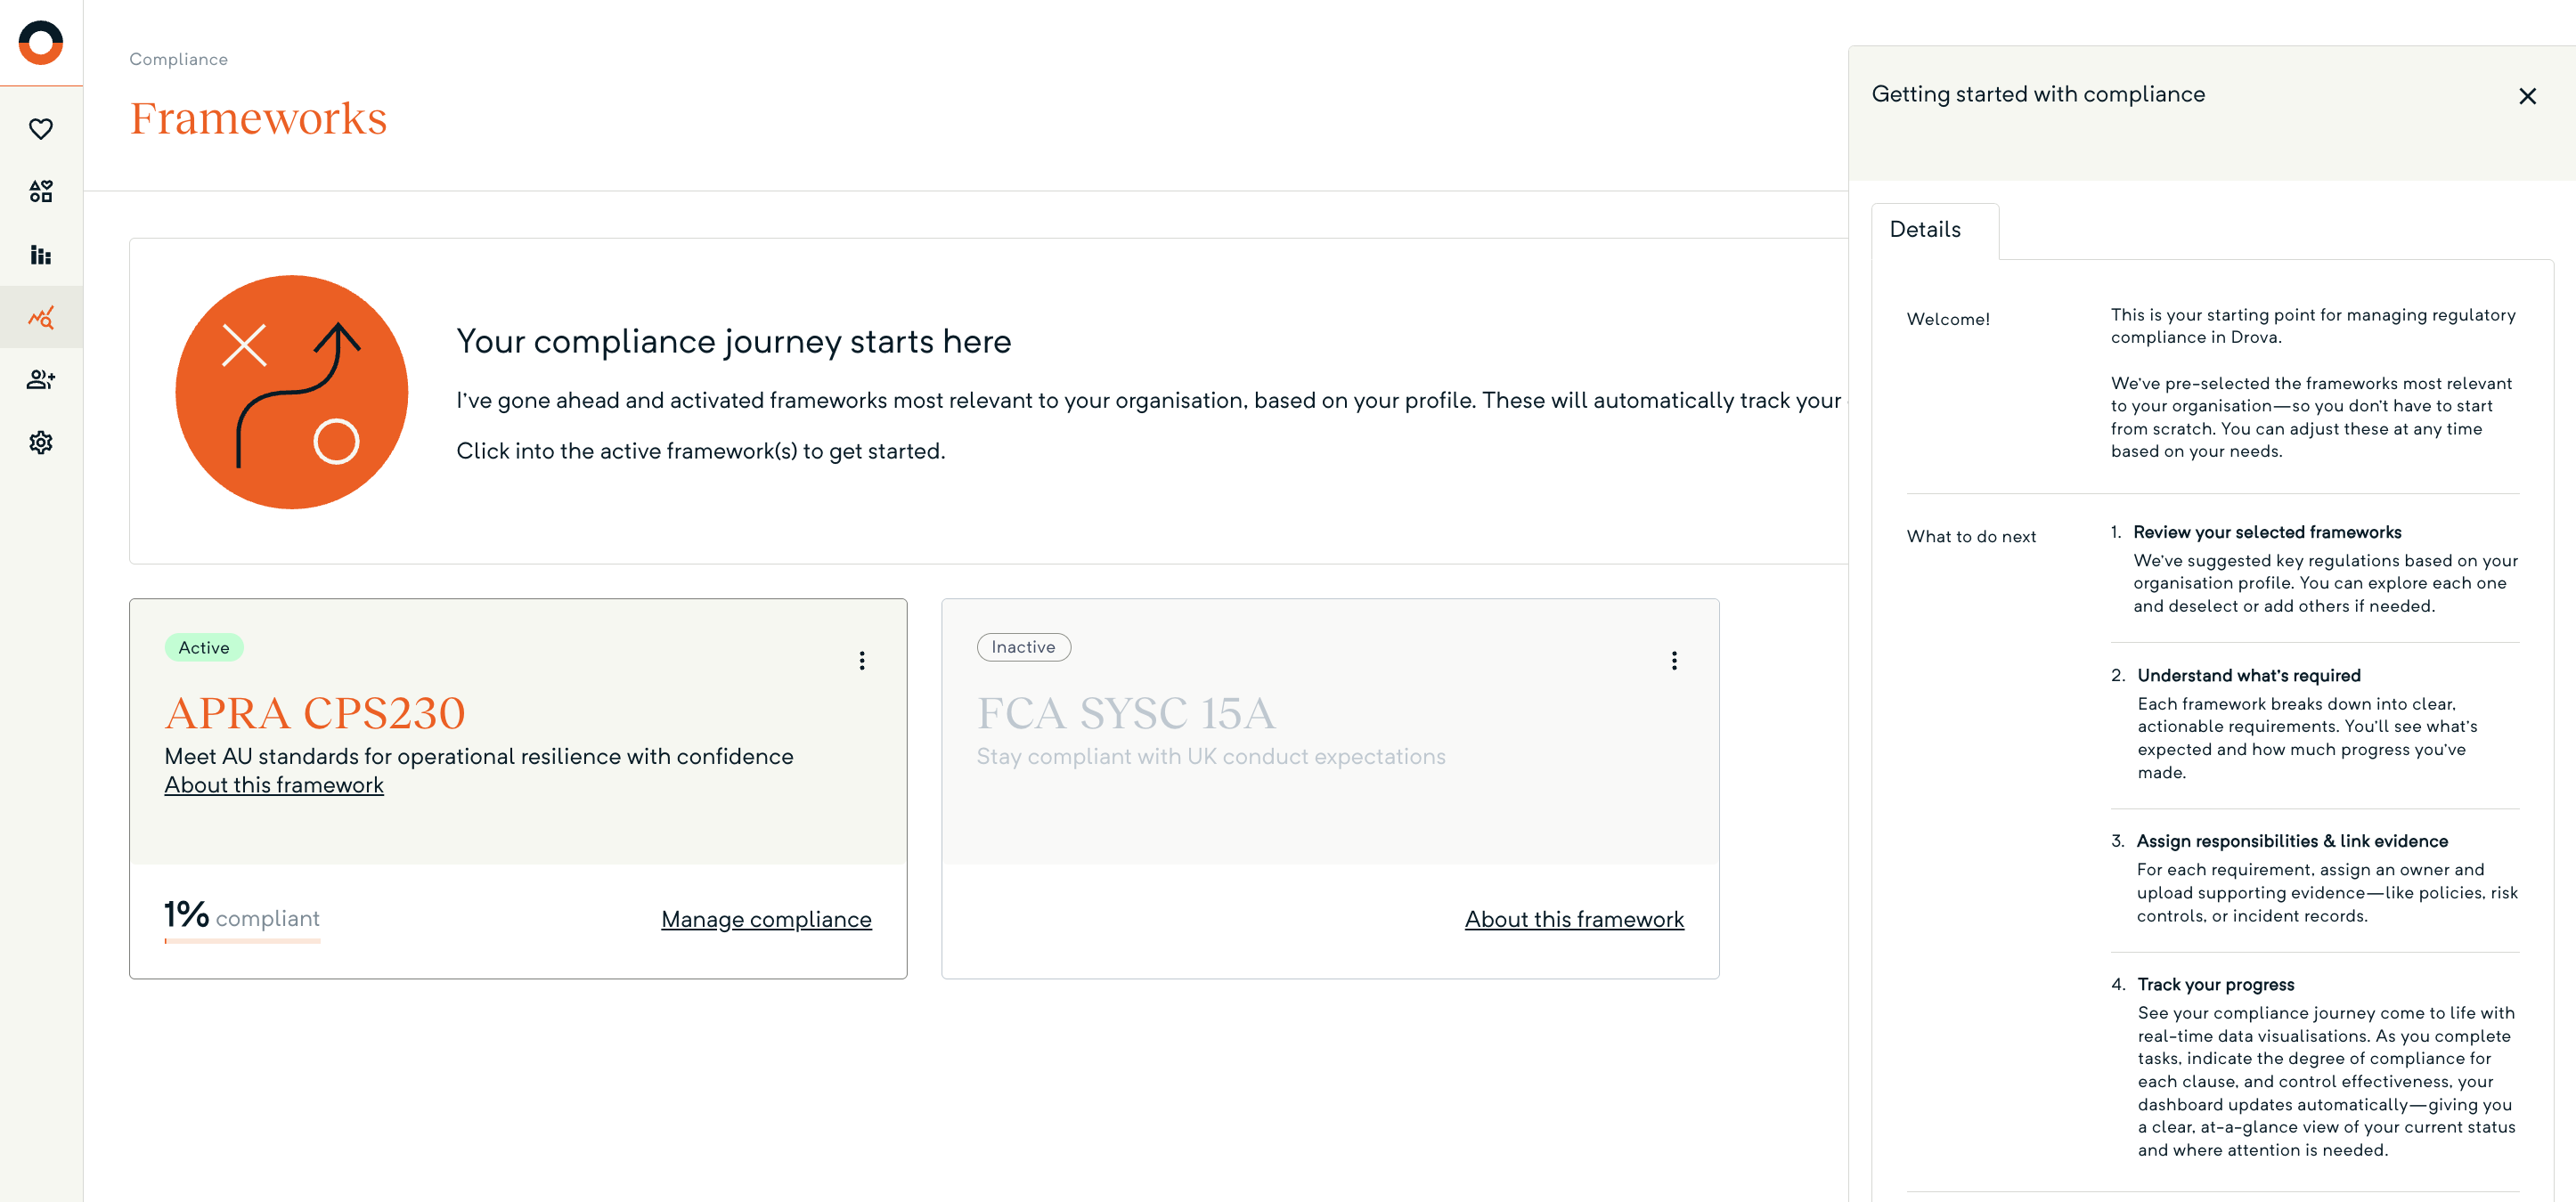Click the Active status badge
This screenshot has height=1202, width=2576.
[x=204, y=648]
